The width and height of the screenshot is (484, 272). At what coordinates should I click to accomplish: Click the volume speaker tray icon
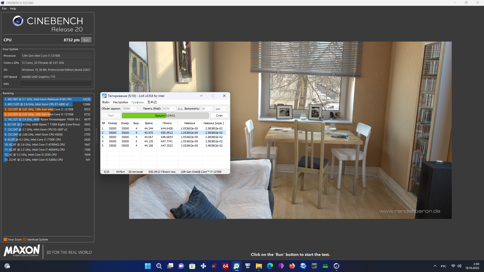[x=459, y=266]
